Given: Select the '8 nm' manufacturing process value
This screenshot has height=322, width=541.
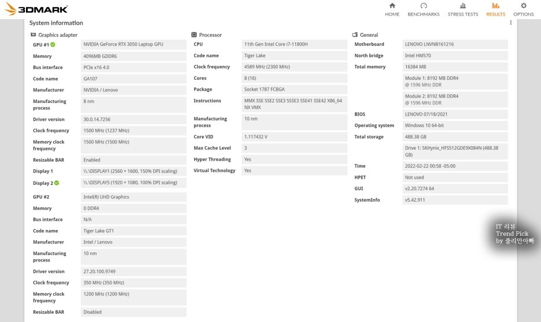Looking at the screenshot, I should 134,105.
